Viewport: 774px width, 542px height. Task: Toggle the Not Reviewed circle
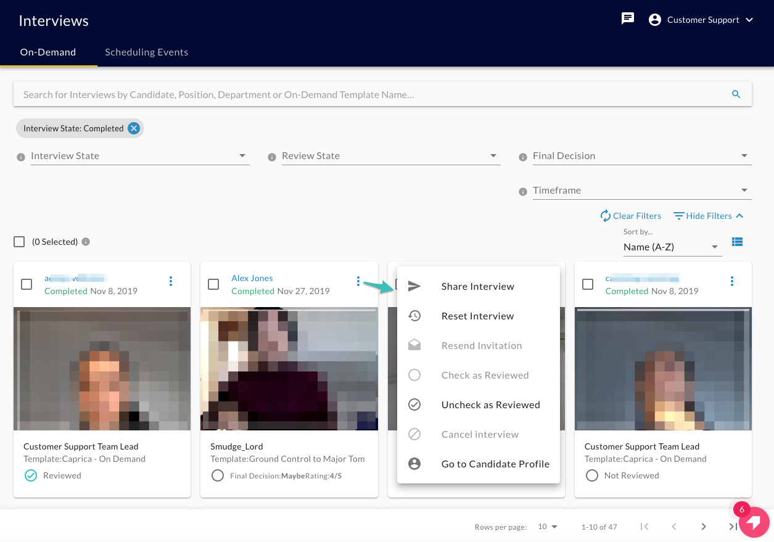[592, 475]
